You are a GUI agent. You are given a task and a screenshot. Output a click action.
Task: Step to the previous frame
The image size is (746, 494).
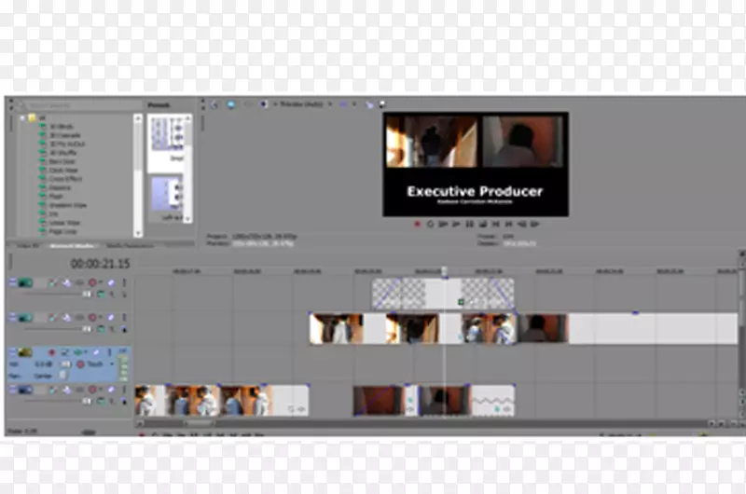[x=522, y=224]
